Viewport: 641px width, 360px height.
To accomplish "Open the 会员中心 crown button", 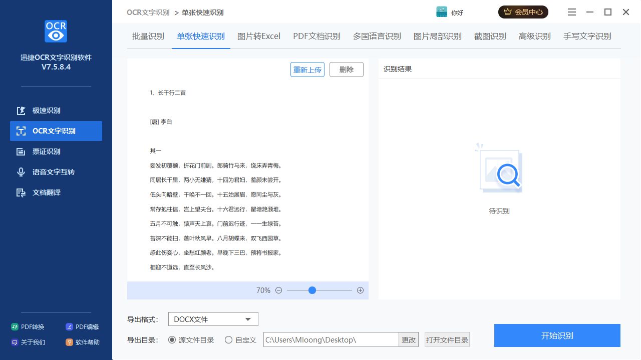I will pyautogui.click(x=523, y=12).
